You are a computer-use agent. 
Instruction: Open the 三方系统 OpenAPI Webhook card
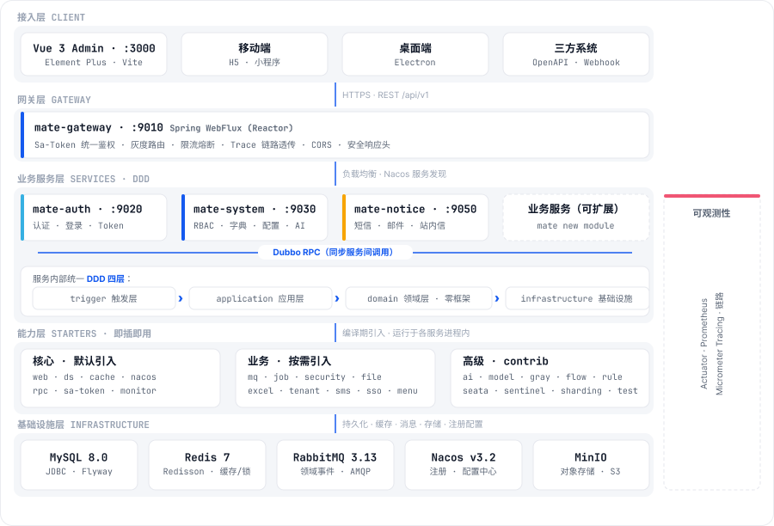[576, 54]
